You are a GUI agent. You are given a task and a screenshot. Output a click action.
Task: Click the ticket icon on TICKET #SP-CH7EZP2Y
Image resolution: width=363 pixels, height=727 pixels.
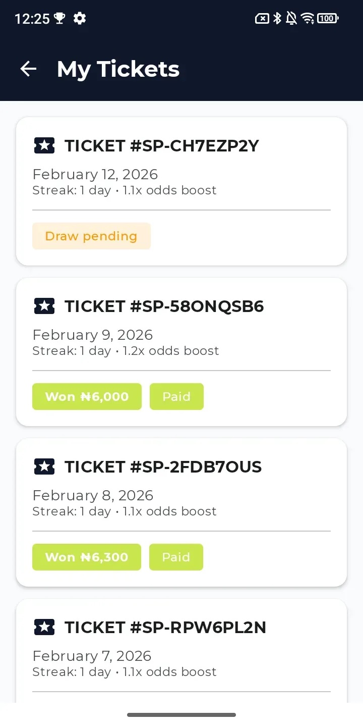(44, 145)
